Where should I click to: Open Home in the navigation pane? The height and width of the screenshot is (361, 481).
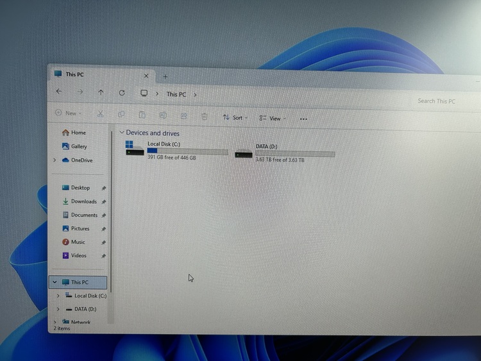[78, 133]
